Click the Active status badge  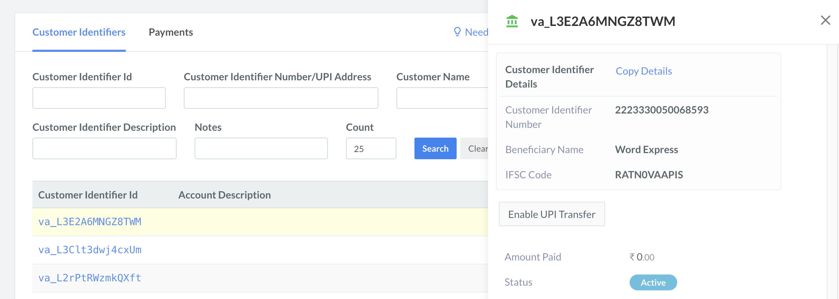pos(653,282)
